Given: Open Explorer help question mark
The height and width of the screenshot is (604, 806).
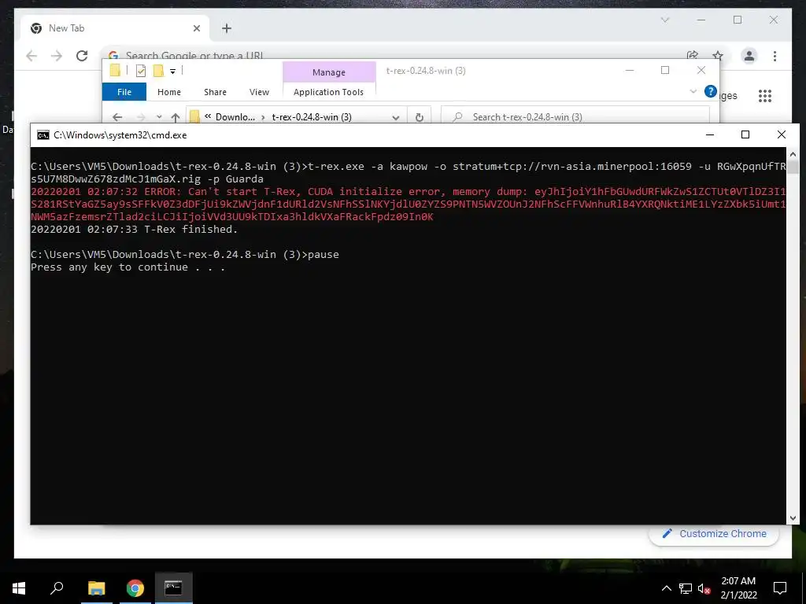Looking at the screenshot, I should tap(711, 91).
